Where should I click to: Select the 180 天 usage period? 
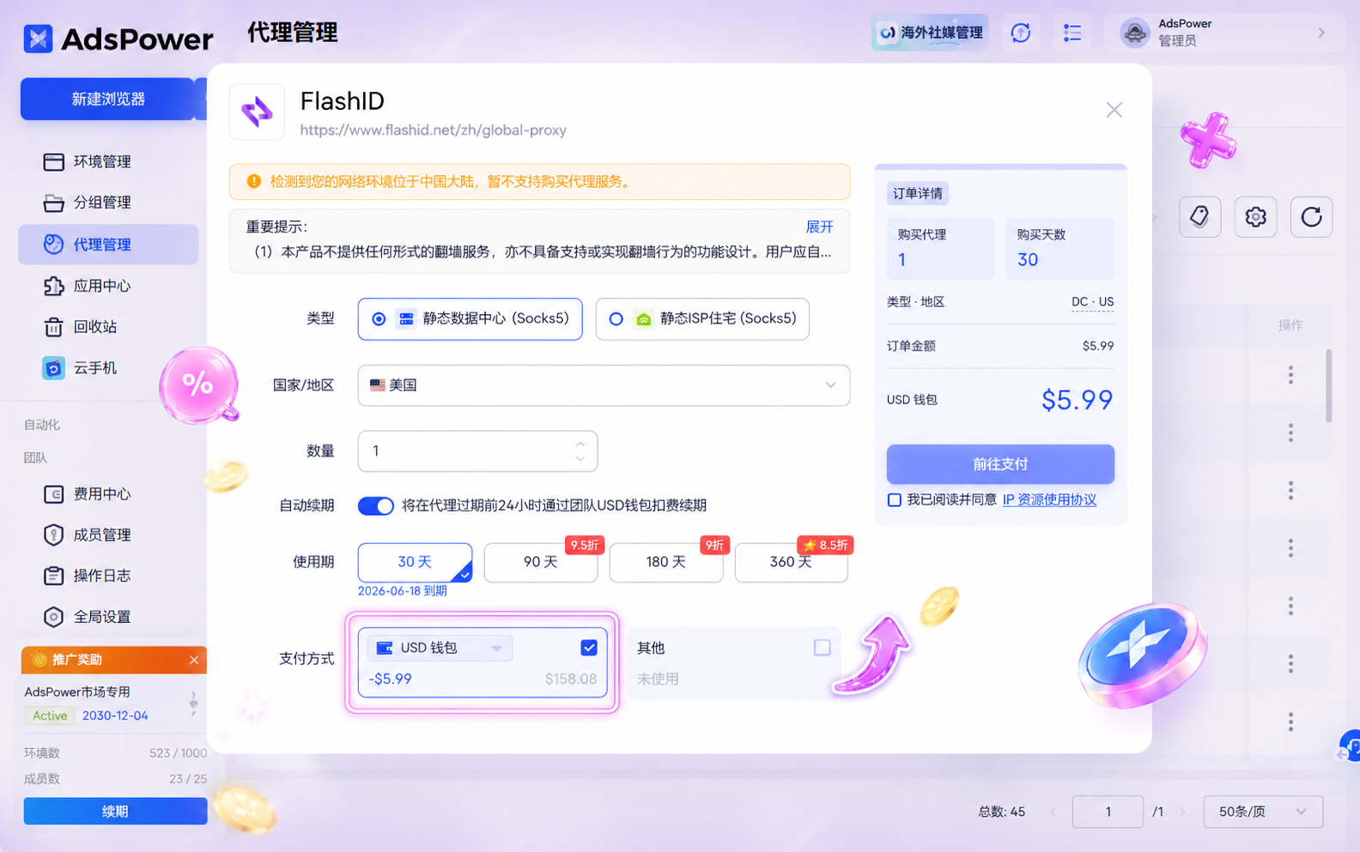(x=666, y=562)
